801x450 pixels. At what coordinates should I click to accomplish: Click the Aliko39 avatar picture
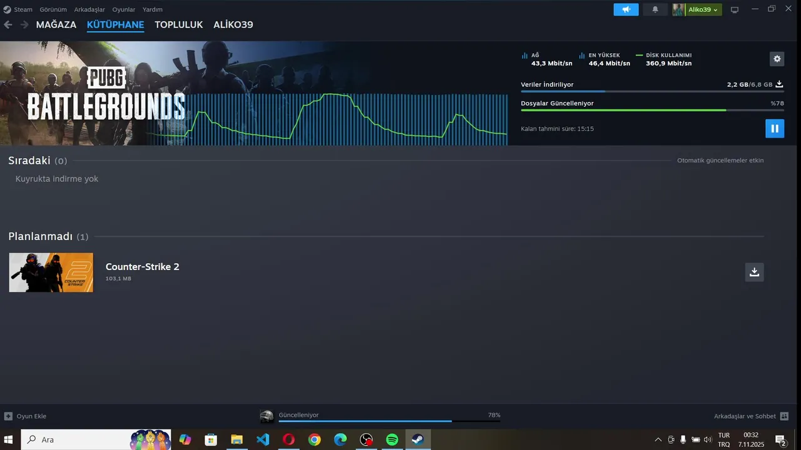point(679,9)
